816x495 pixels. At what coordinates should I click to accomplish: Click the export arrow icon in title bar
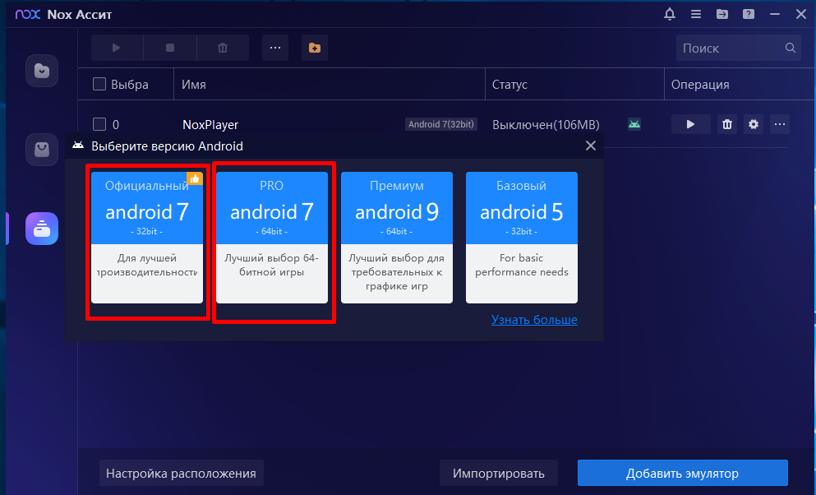pos(721,14)
